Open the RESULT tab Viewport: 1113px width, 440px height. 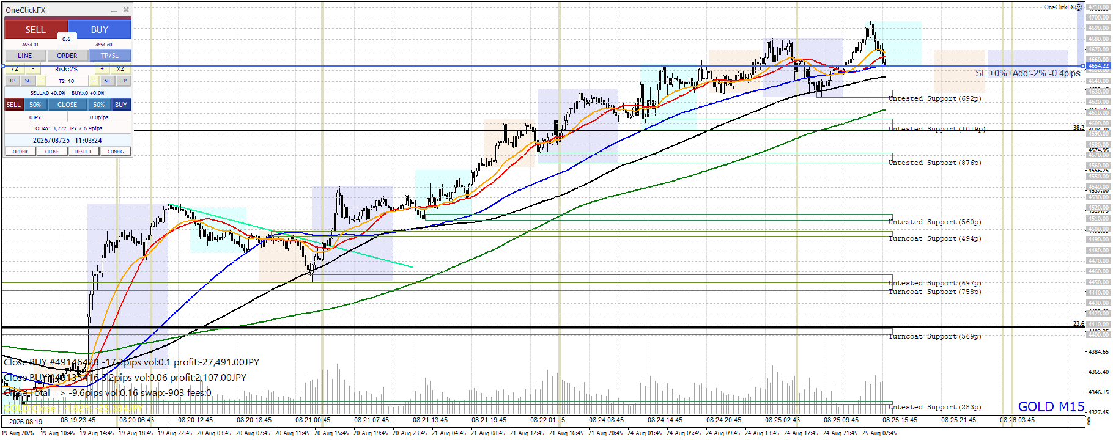pos(84,152)
